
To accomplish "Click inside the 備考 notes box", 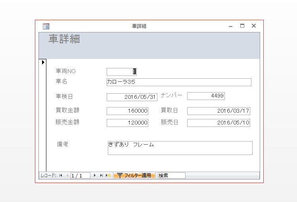I will 180,148.
